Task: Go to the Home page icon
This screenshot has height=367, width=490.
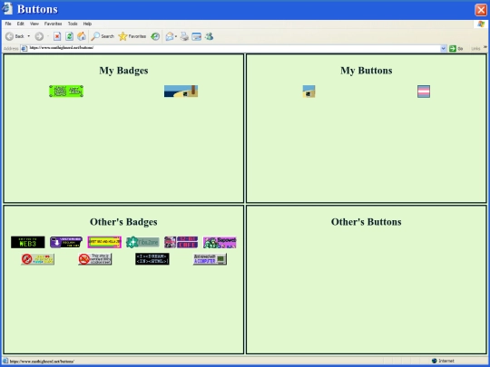Action: [82, 36]
